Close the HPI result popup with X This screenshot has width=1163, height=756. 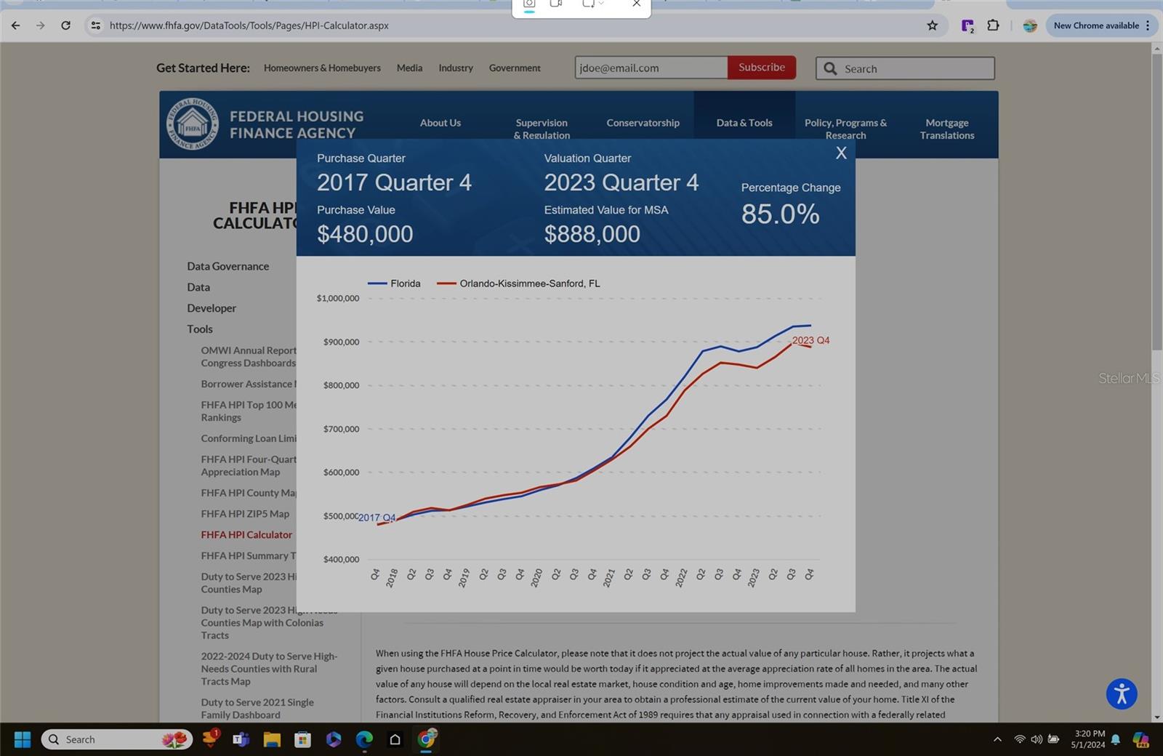[x=841, y=153]
